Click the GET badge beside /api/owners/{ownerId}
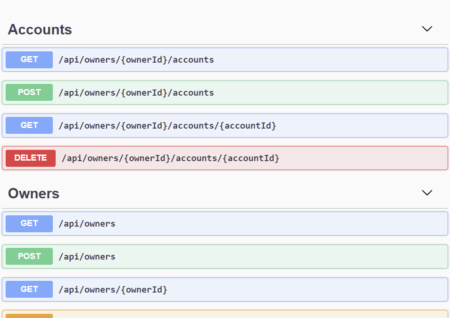The height and width of the screenshot is (318, 450). pos(29,289)
